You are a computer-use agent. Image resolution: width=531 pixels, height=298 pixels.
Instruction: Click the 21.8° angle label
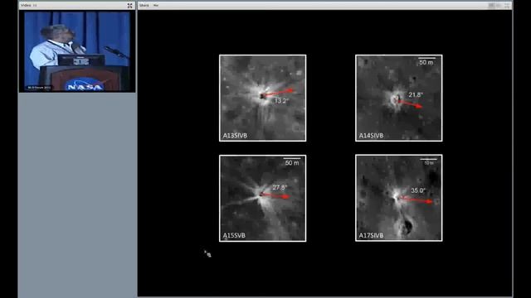(x=416, y=95)
